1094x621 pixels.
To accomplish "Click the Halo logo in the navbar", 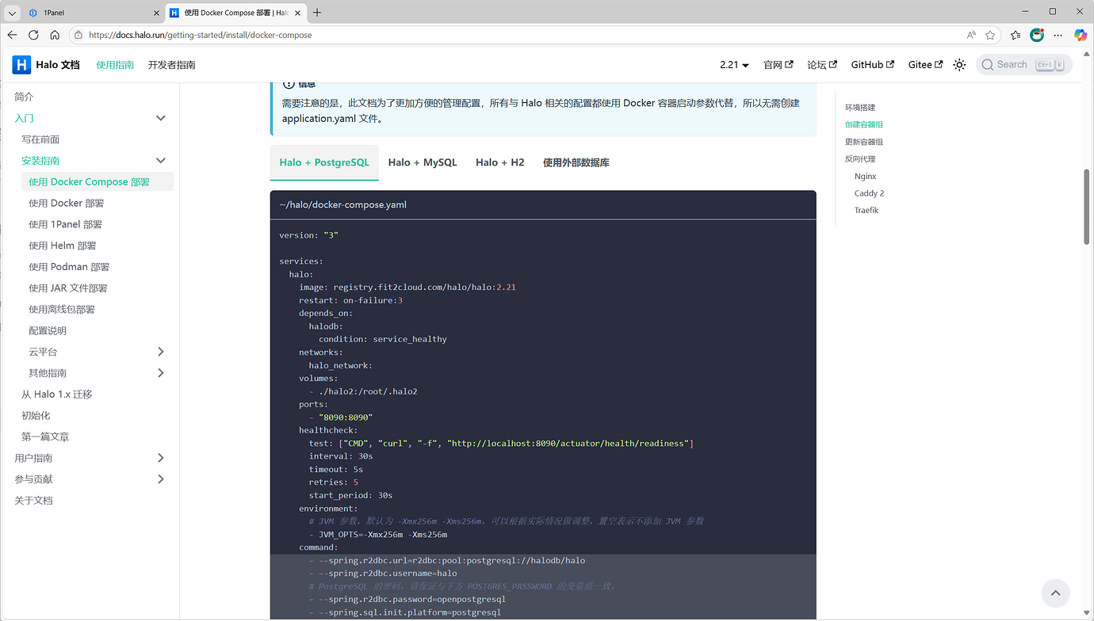I will [x=21, y=64].
